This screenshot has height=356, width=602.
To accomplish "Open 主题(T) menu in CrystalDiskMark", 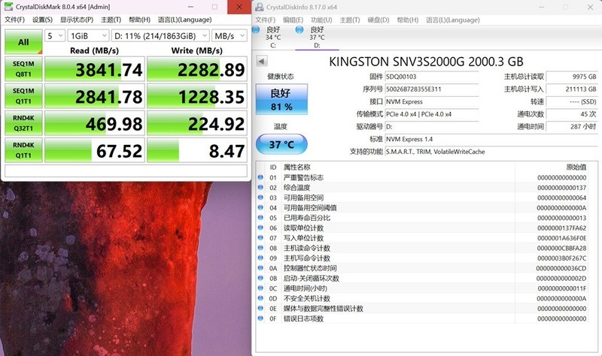I will tap(111, 20).
